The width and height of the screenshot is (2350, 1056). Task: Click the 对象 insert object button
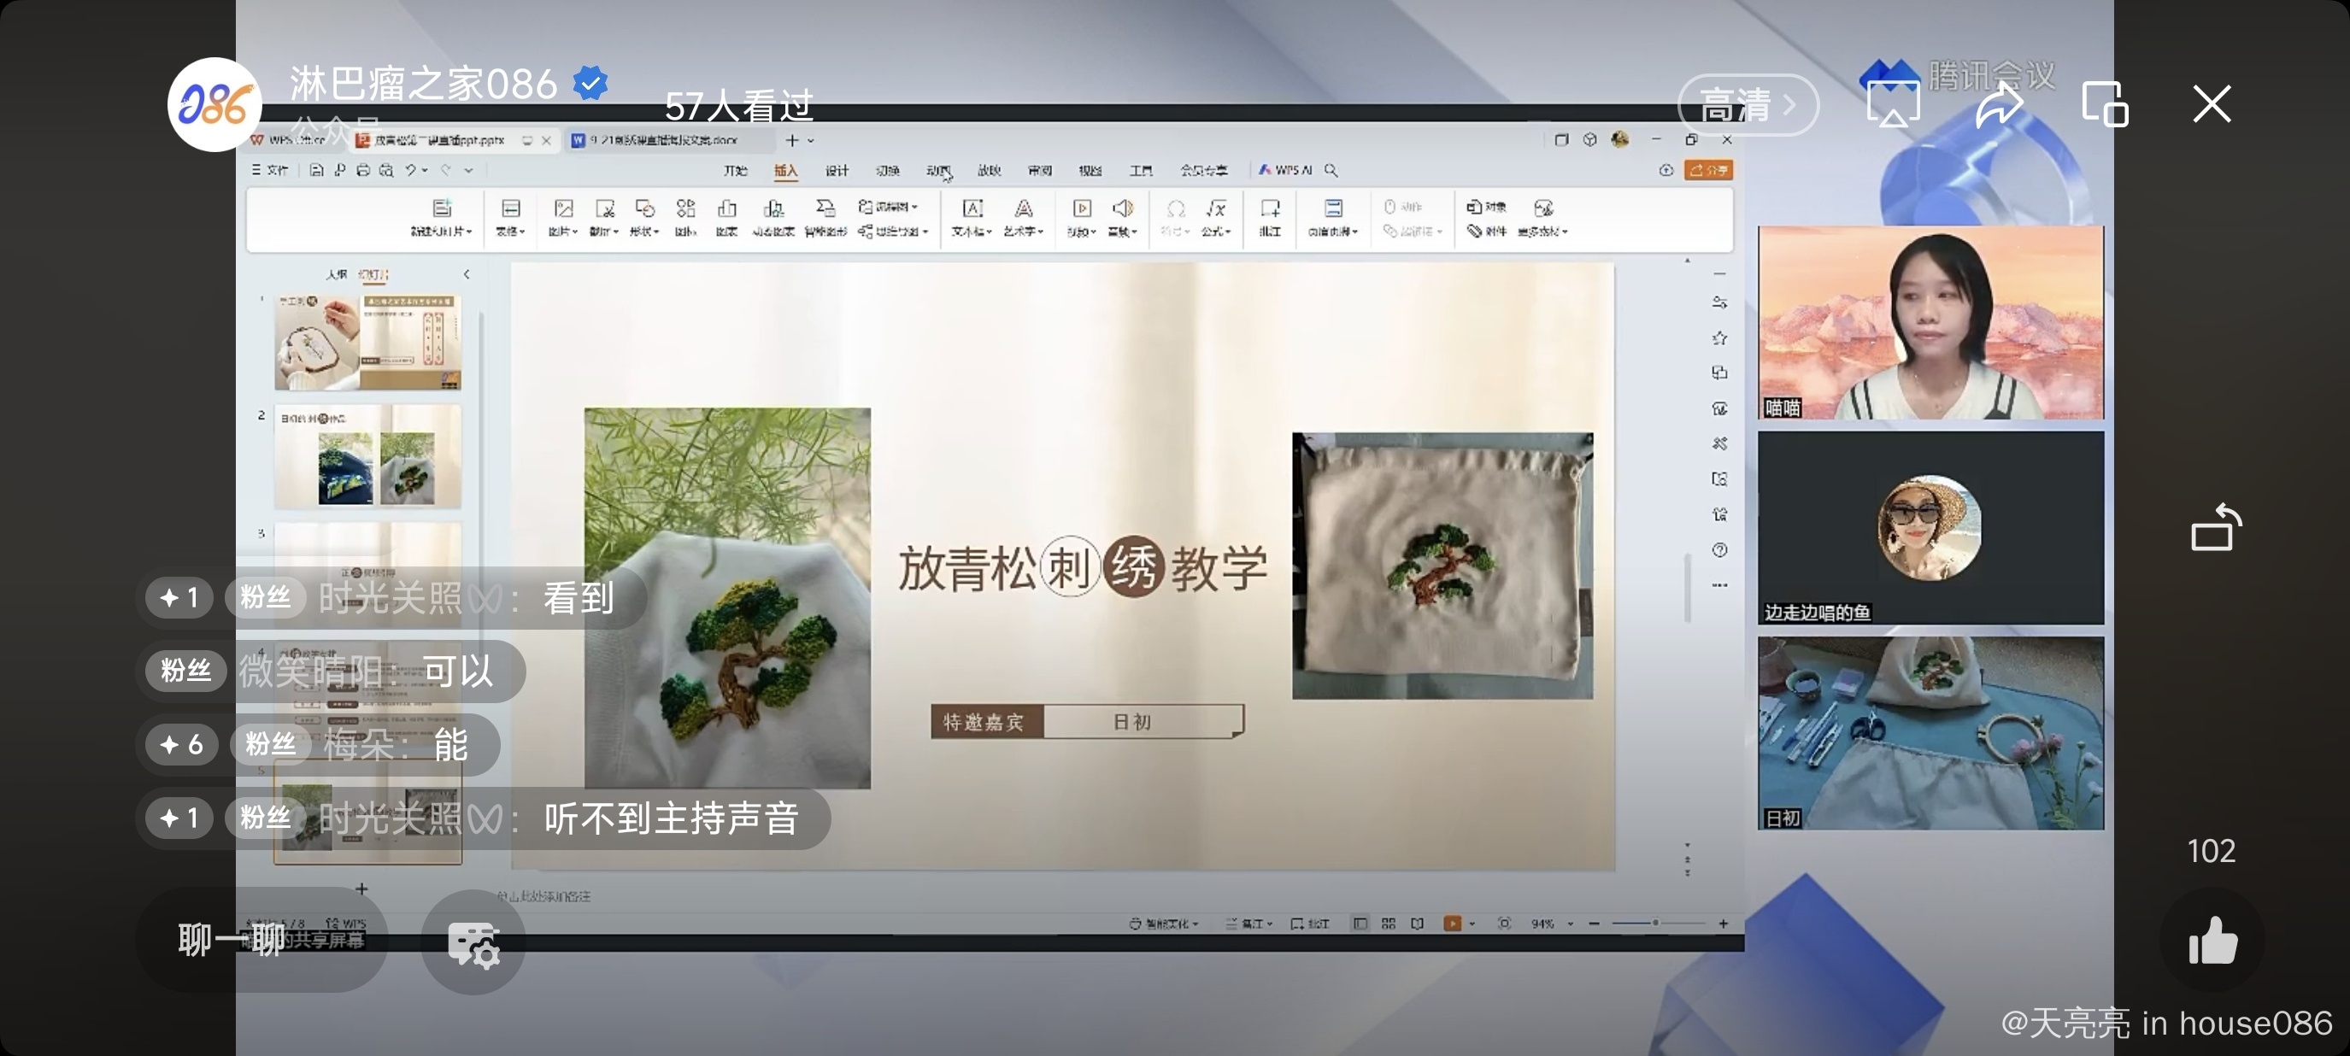pyautogui.click(x=1486, y=207)
